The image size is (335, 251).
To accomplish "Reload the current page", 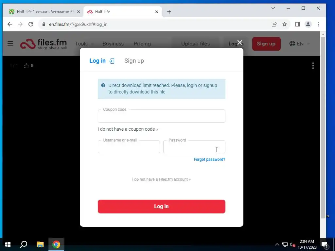I will pos(31,24).
